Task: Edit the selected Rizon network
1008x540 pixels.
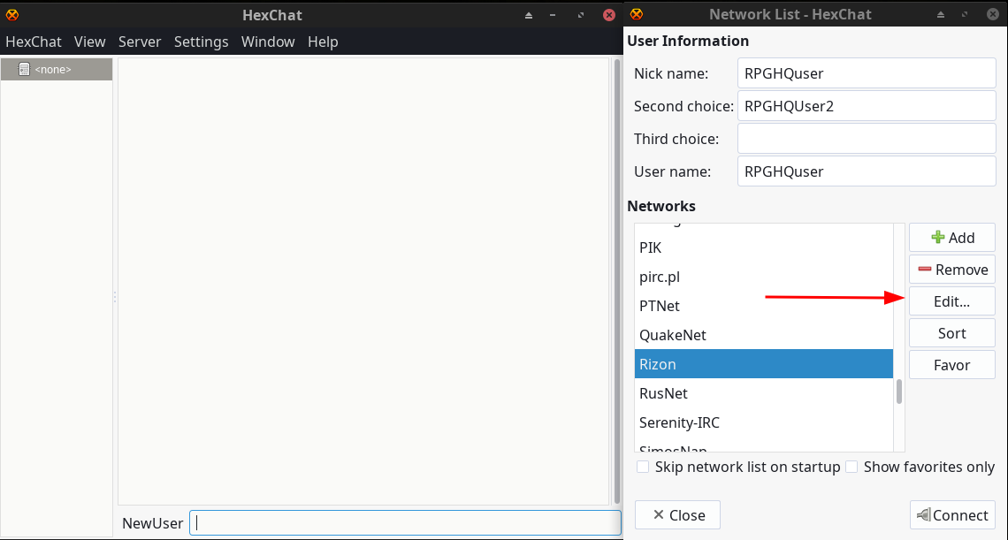Action: click(x=952, y=301)
